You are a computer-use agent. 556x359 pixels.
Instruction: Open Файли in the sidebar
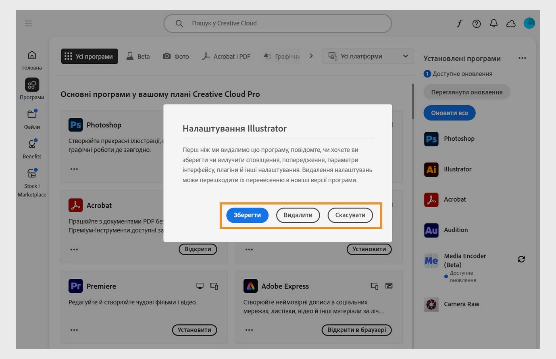pyautogui.click(x=32, y=119)
